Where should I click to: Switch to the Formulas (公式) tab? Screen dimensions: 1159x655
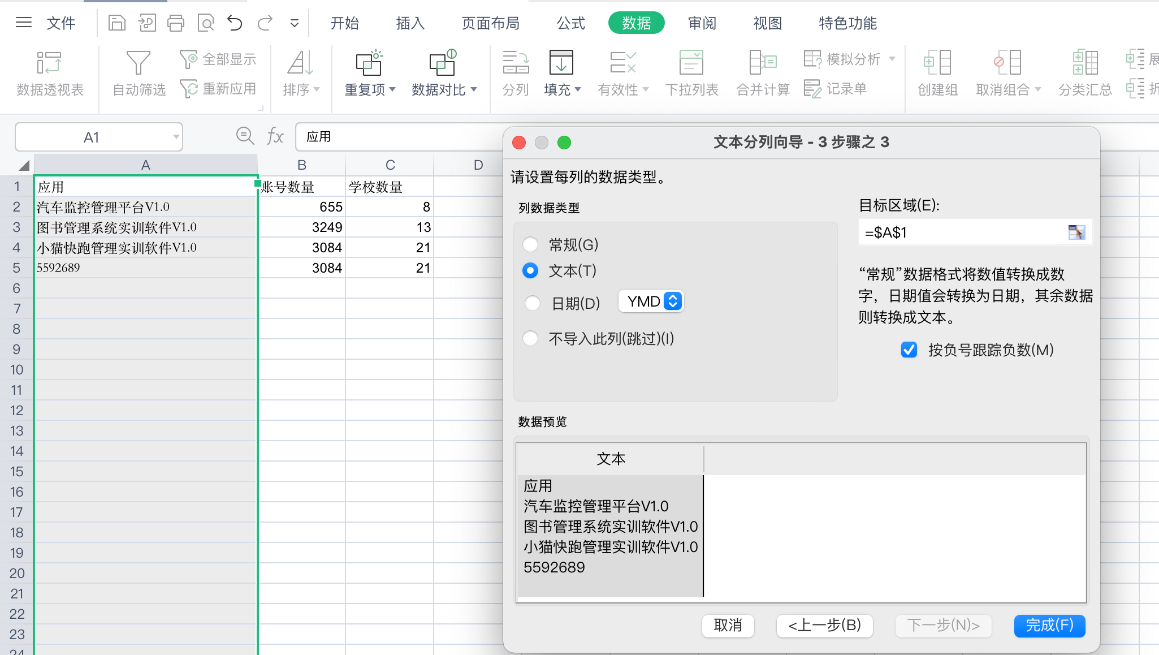(570, 23)
